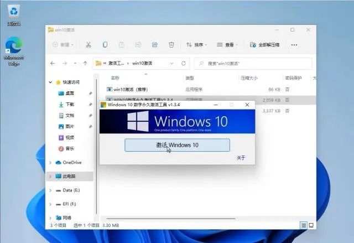Collapse Quick access (快速访问) tree node
This screenshot has width=354, height=243.
coord(50,82)
